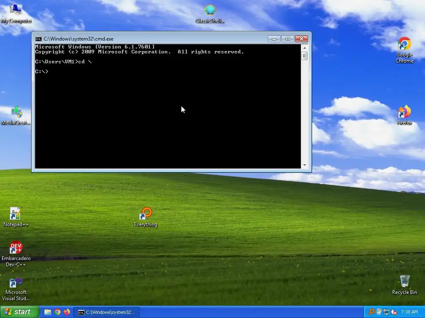Screen dimensions: 425x318
Task: Click the Copyright Microsoft Corporation line
Action: click(139, 52)
